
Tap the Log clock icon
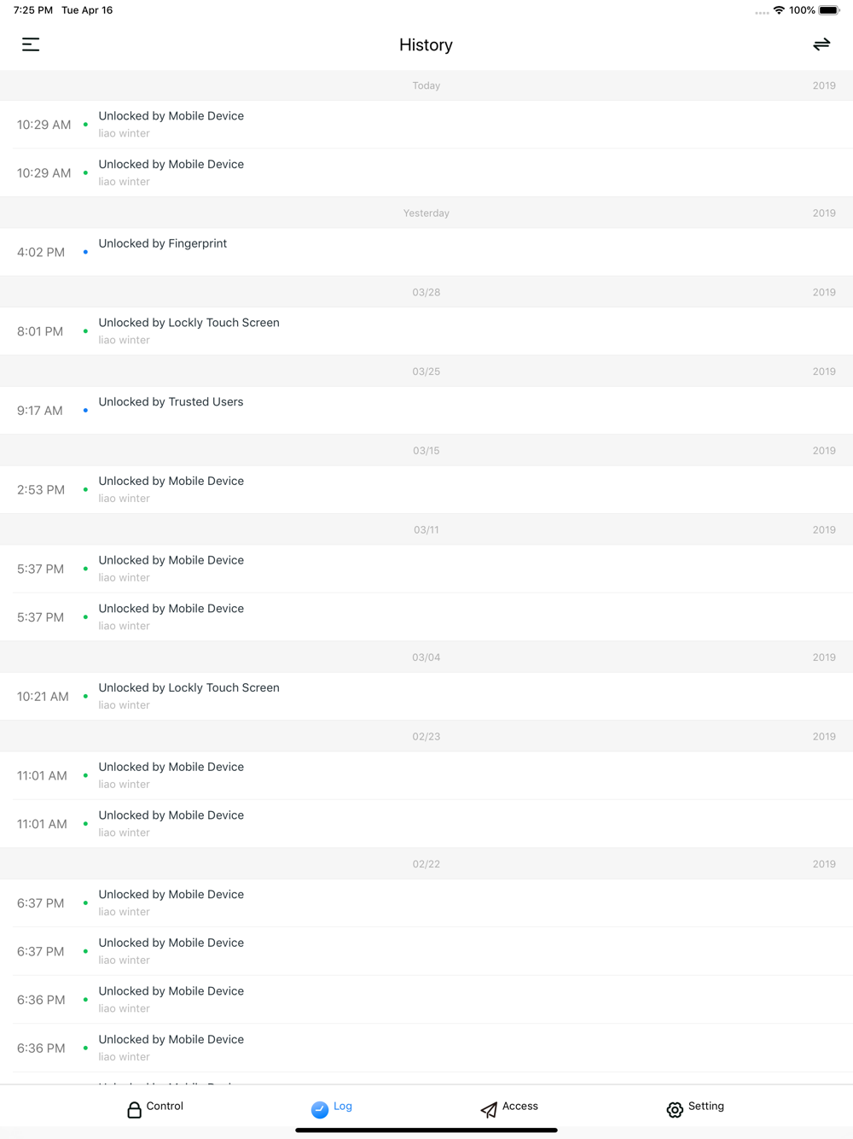tap(320, 1109)
